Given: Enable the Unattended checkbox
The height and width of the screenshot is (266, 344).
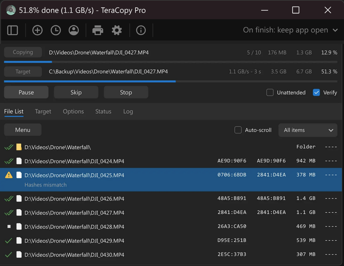Looking at the screenshot, I should tap(270, 92).
